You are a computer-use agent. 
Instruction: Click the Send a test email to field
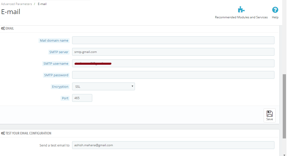(x=173, y=145)
